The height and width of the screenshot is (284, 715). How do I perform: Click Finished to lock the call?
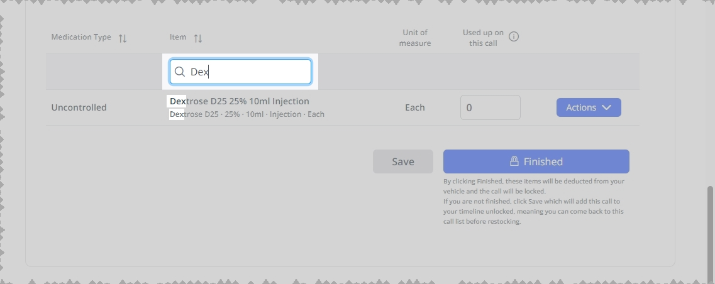[x=536, y=161]
